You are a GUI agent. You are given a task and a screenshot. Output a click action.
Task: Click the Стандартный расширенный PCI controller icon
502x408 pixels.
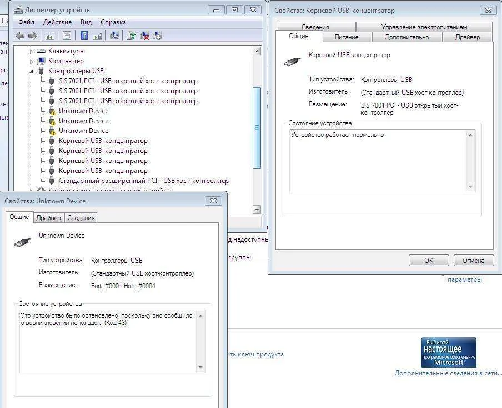click(52, 181)
